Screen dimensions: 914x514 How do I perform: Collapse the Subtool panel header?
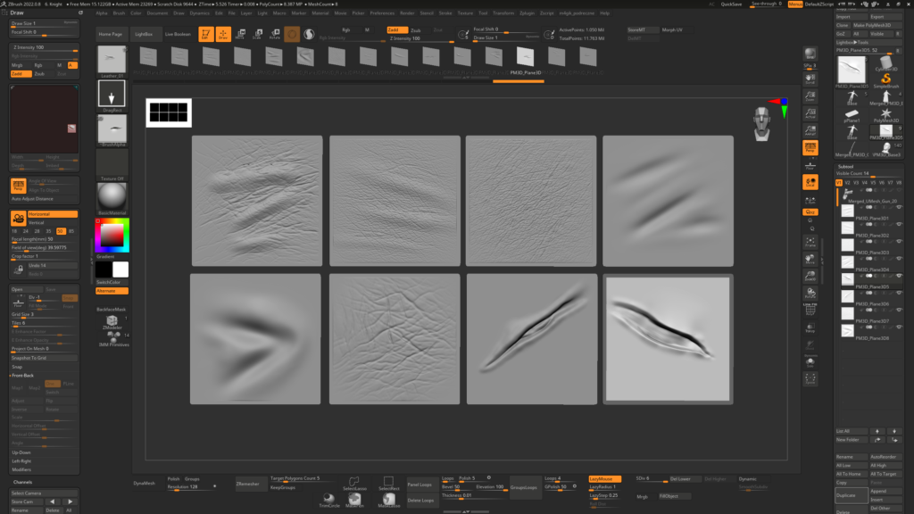[x=846, y=166]
